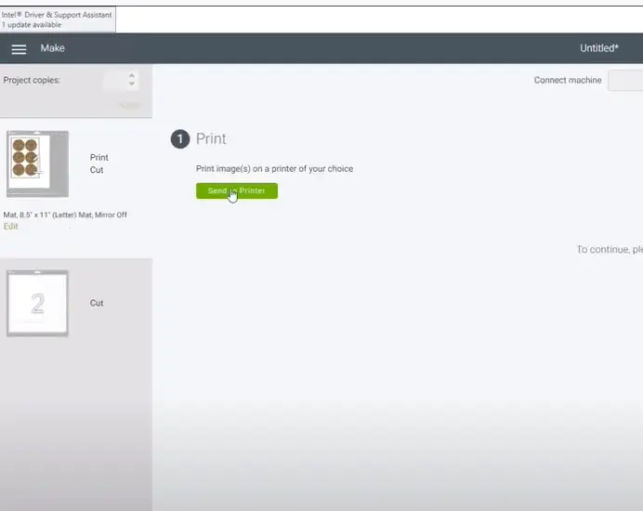Click the Project copies number field
643x511 pixels.
point(114,81)
